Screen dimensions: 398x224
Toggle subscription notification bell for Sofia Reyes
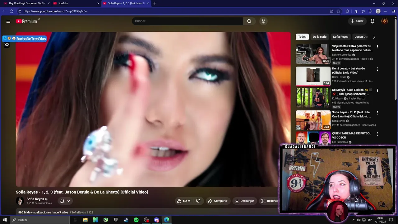(x=62, y=201)
